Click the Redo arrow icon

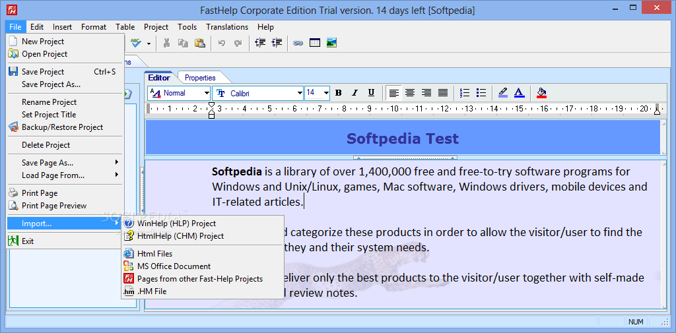(238, 43)
